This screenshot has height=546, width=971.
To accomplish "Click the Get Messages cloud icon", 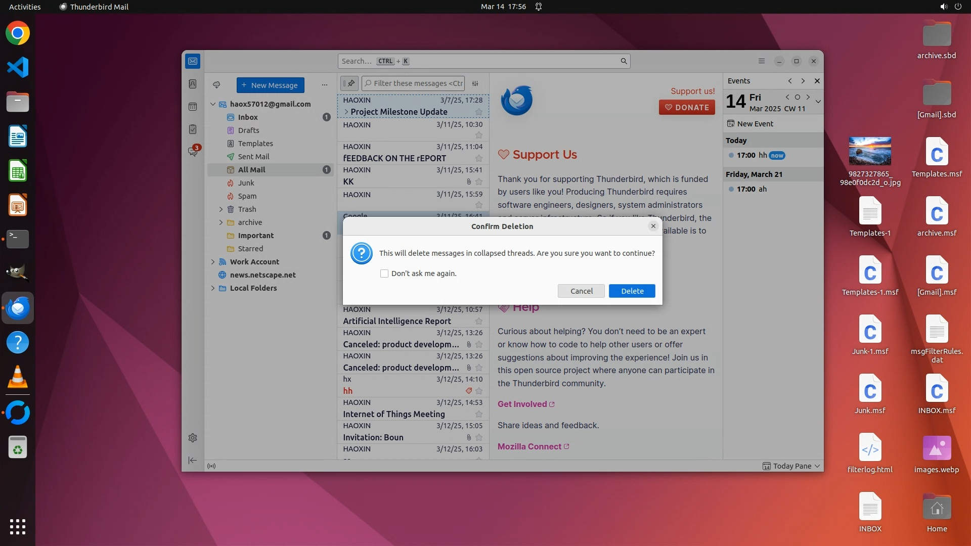I will 216,85.
